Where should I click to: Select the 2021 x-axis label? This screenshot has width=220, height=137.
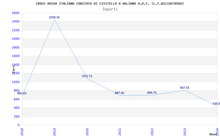(120, 132)
